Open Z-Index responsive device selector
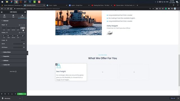Screen dimensions: 180x101 click(x=6, y=40)
